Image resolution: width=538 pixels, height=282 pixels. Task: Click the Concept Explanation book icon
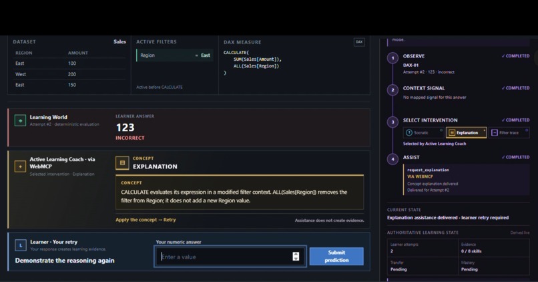point(122,163)
